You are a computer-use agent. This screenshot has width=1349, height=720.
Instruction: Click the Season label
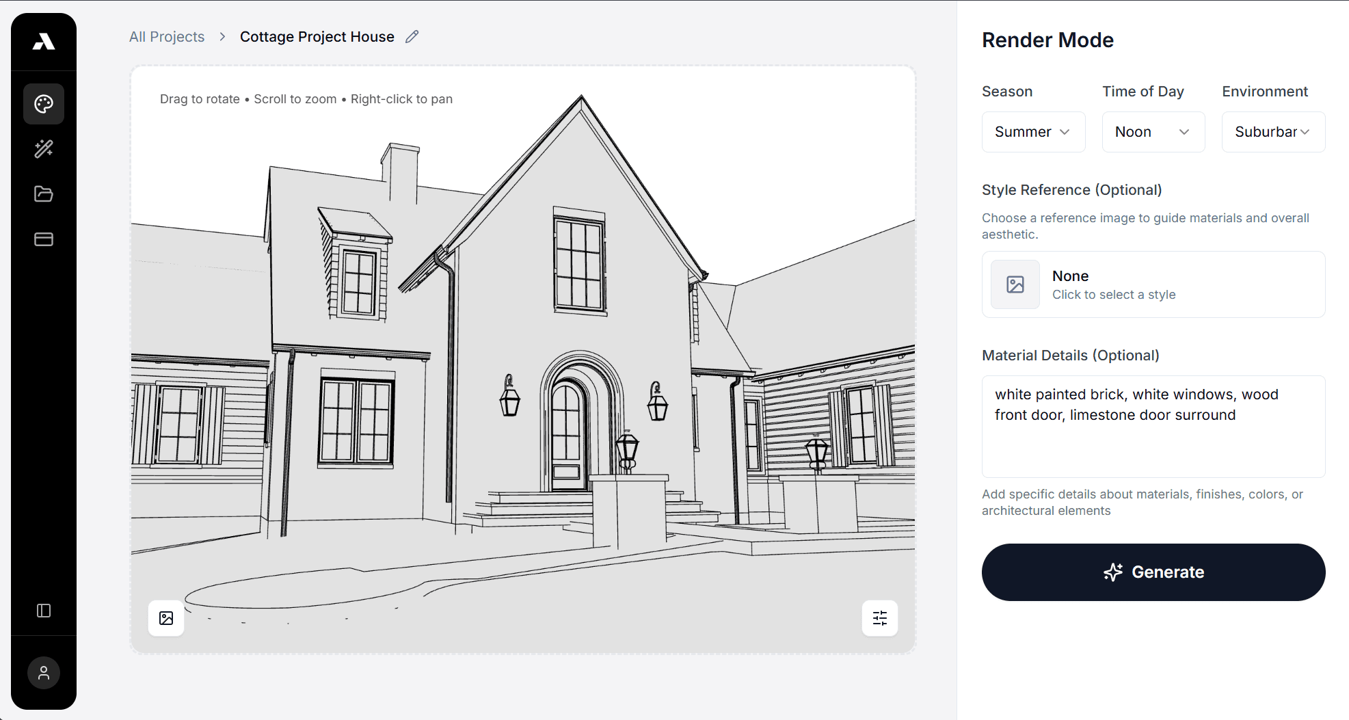1007,92
